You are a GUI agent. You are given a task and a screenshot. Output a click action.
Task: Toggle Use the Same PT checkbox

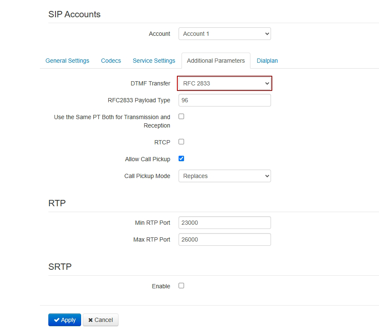[x=182, y=117]
